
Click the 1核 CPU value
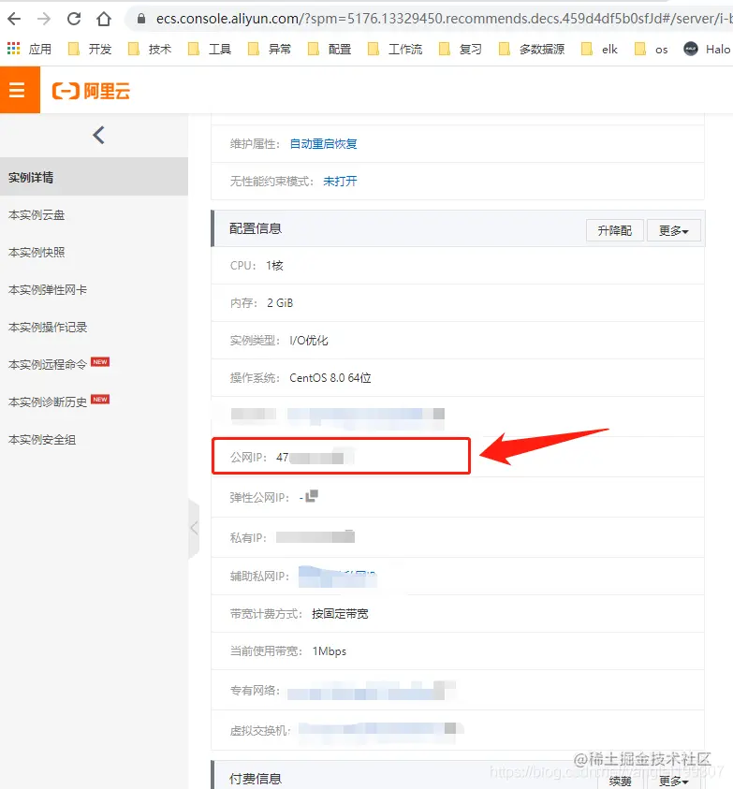tap(274, 266)
